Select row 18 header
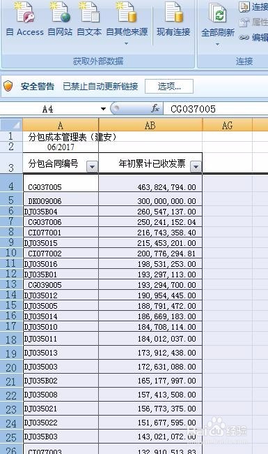This screenshot has height=454, width=268. [11, 339]
